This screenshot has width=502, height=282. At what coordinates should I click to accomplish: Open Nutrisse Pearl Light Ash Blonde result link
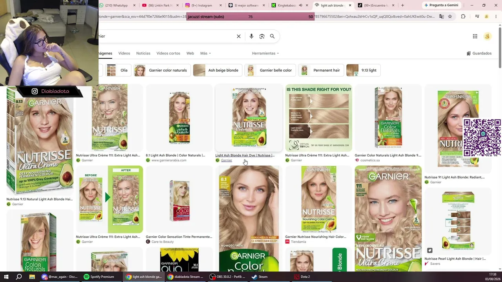click(x=455, y=259)
